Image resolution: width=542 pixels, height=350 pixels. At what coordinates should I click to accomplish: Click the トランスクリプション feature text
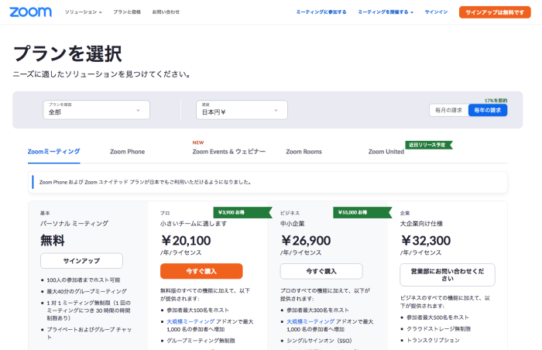click(433, 340)
